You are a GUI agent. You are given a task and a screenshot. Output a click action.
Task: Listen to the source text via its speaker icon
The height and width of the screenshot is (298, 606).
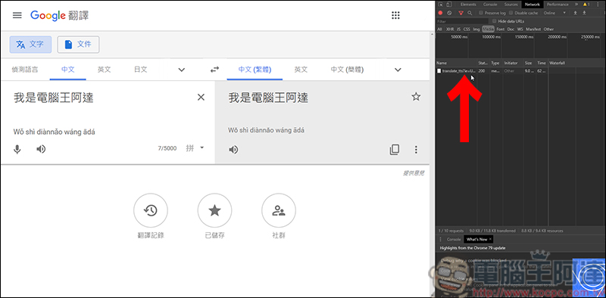(x=41, y=149)
